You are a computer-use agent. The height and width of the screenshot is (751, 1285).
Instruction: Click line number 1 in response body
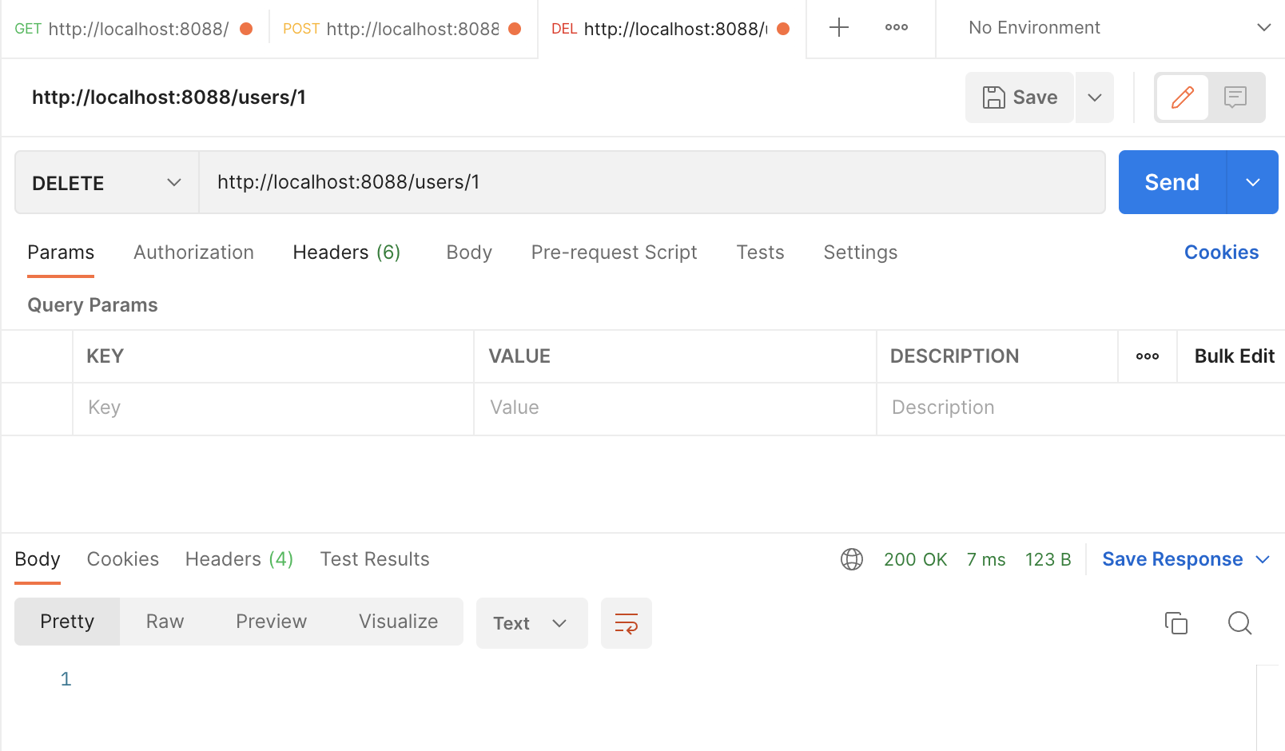(x=66, y=679)
